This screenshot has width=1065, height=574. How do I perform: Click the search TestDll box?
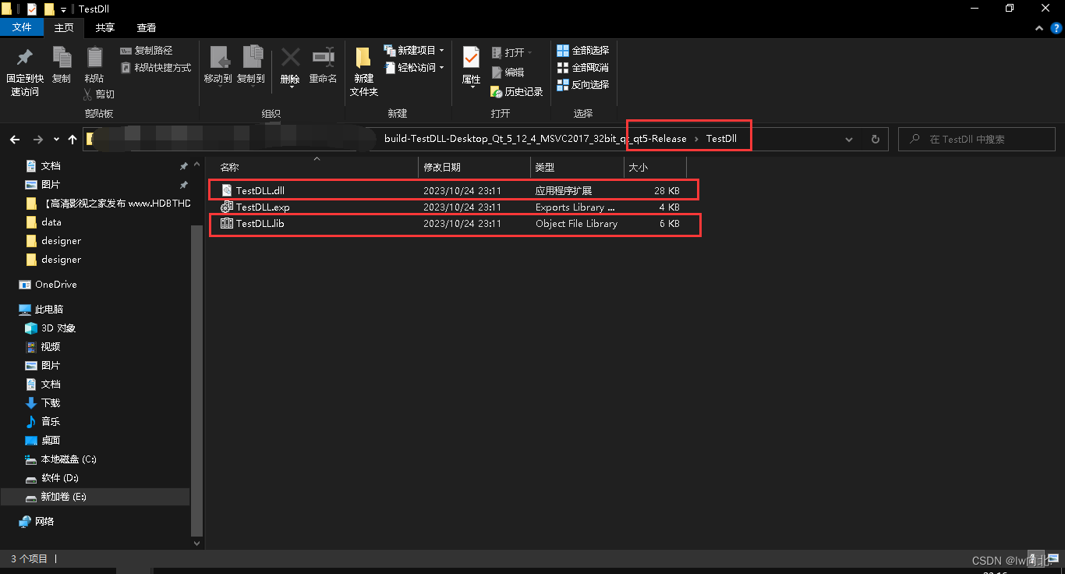pyautogui.click(x=976, y=140)
